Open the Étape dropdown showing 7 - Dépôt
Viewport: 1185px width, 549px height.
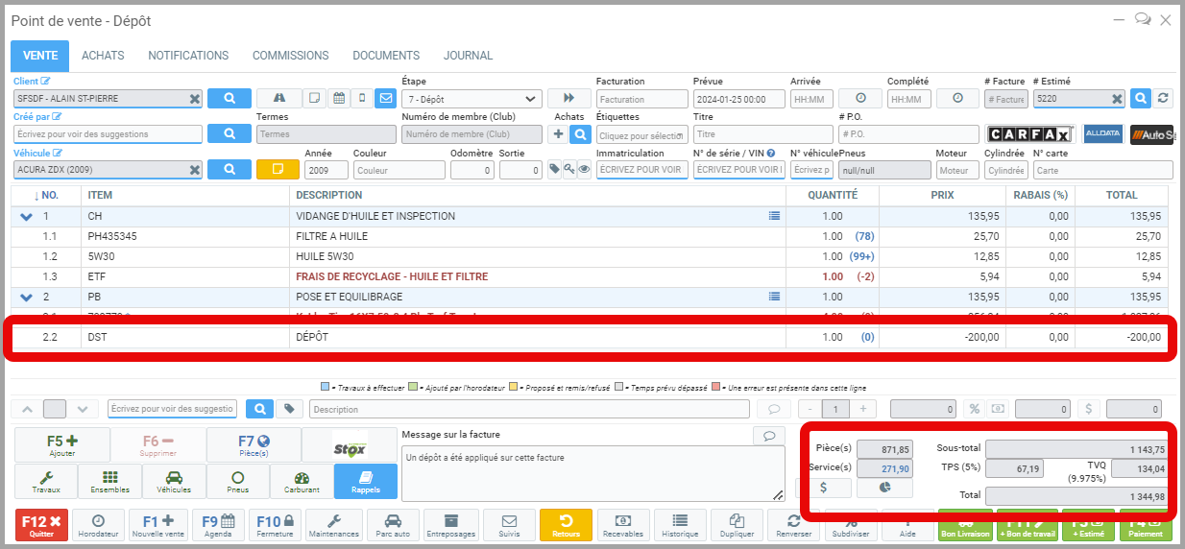pyautogui.click(x=472, y=98)
